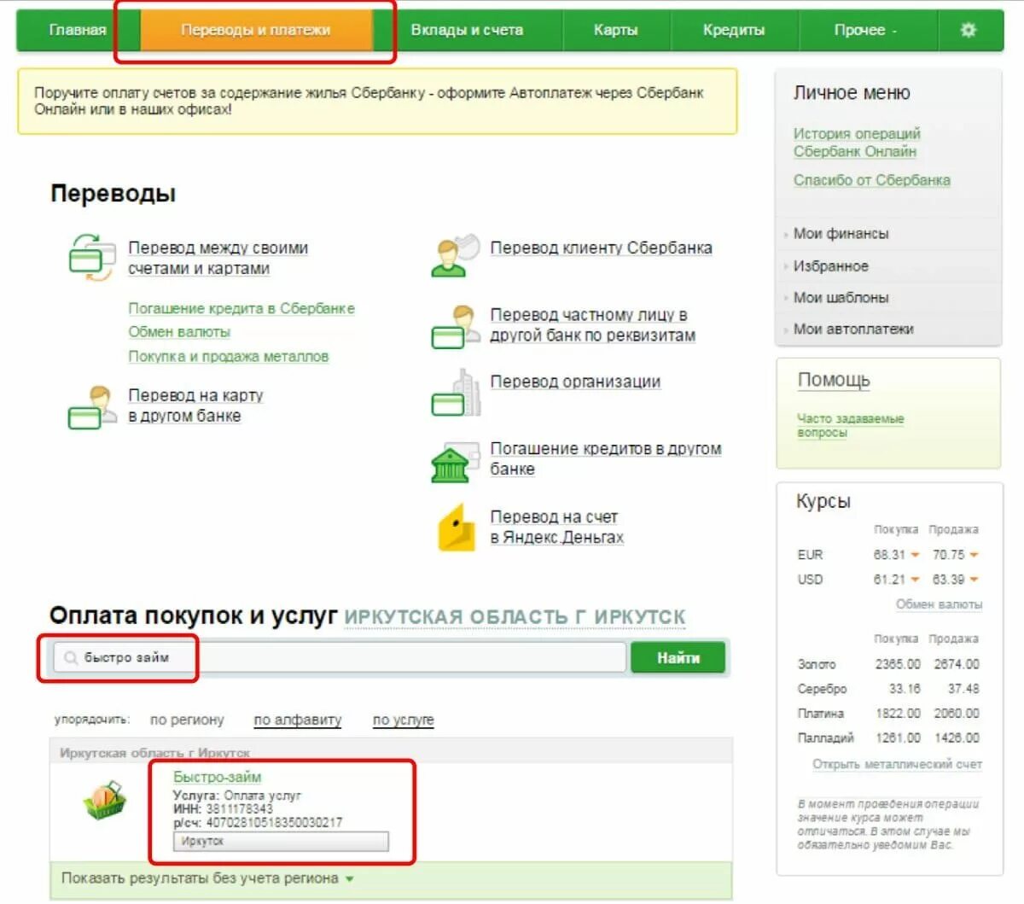Expand Мои финансы in personal menu
The height and width of the screenshot is (904, 1024).
(x=841, y=234)
